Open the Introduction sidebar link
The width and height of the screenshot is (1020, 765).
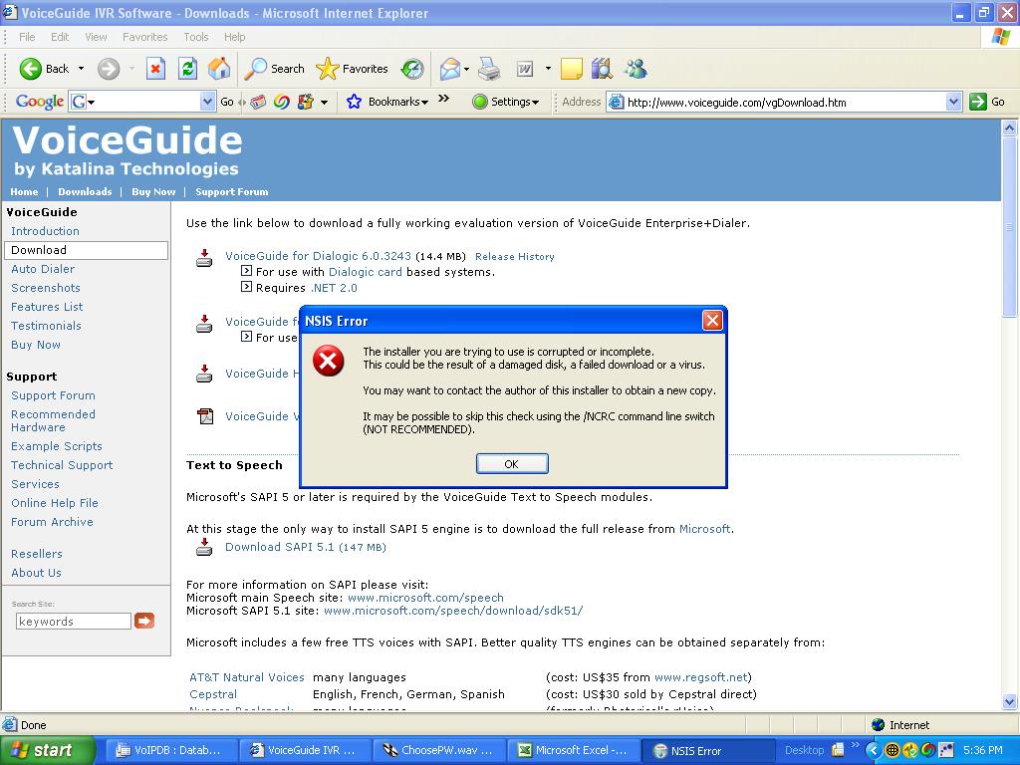point(45,231)
